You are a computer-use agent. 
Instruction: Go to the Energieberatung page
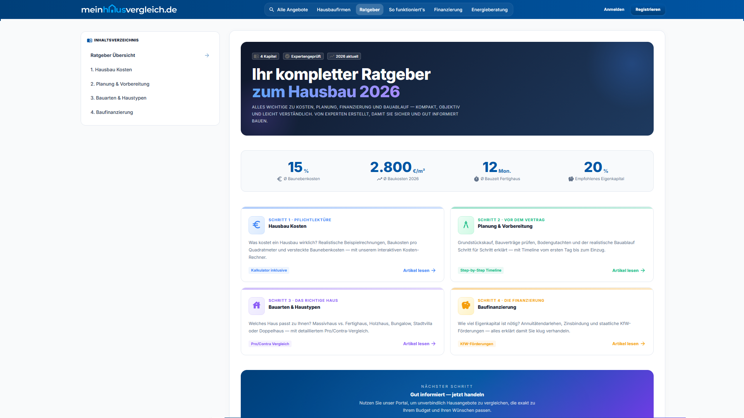[489, 10]
